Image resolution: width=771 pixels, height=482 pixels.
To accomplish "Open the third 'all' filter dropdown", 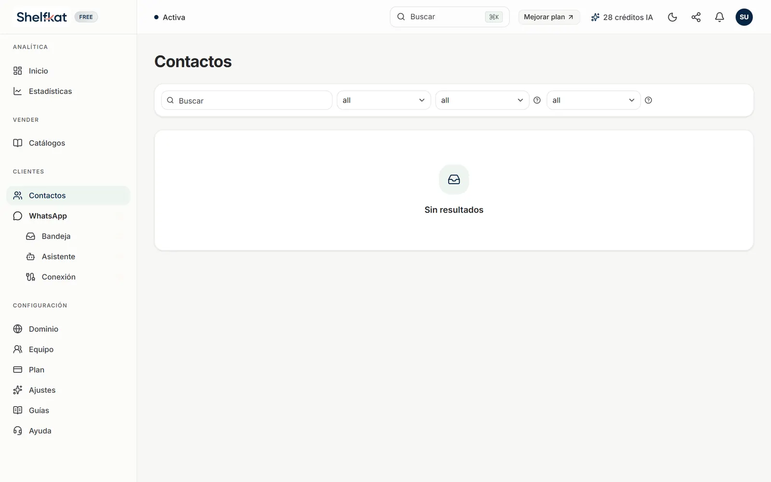I will point(593,100).
